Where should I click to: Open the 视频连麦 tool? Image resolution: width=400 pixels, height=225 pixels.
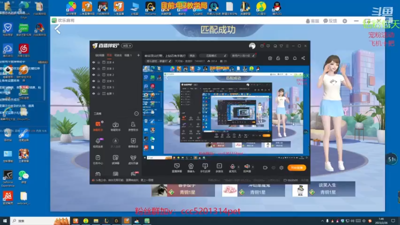click(98, 143)
